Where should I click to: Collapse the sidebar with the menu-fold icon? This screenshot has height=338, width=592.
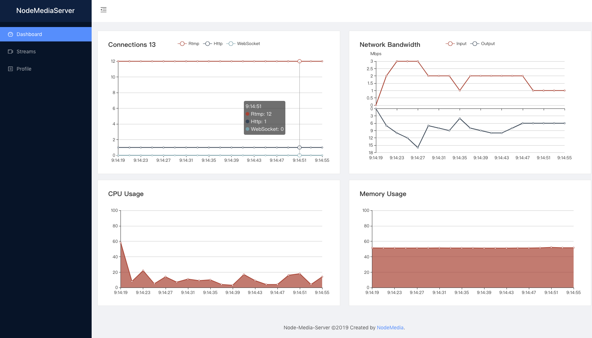click(x=104, y=10)
